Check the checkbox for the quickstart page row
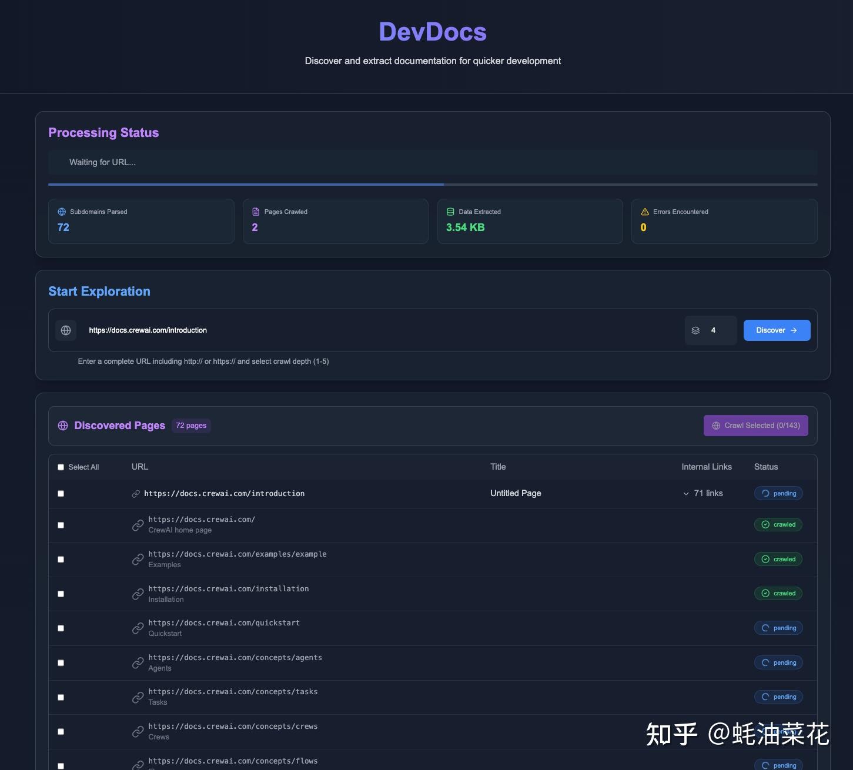 click(61, 628)
